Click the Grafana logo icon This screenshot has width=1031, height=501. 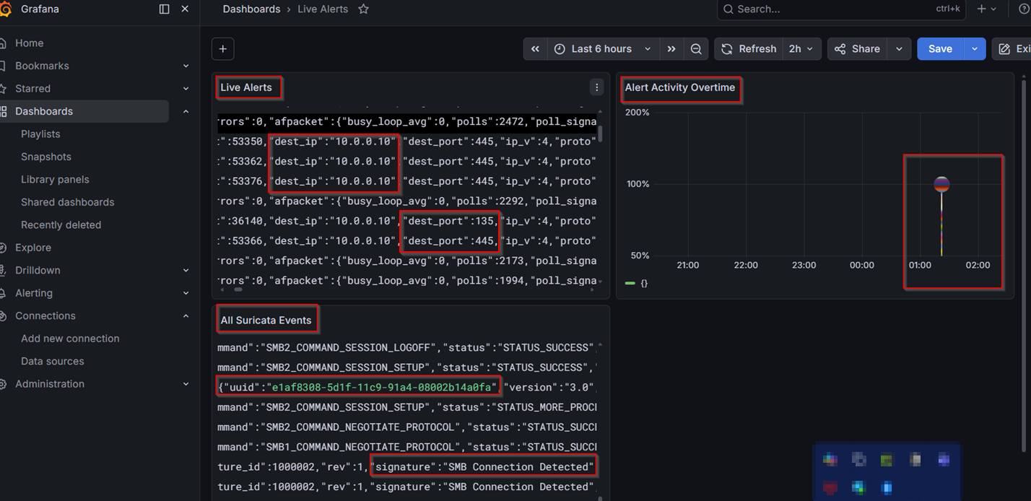(4, 9)
